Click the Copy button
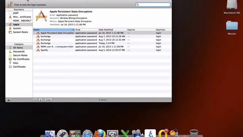243x137 pixels. [x=48, y=100]
